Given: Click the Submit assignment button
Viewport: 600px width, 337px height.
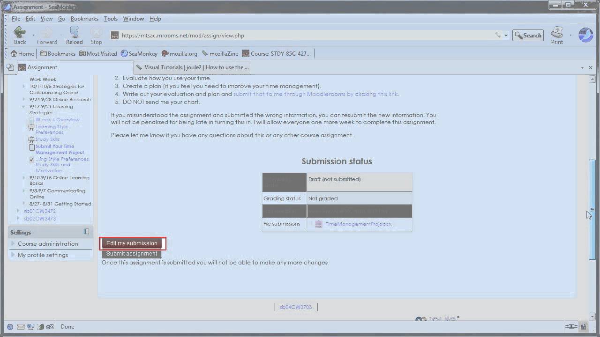Looking at the screenshot, I should coord(132,254).
